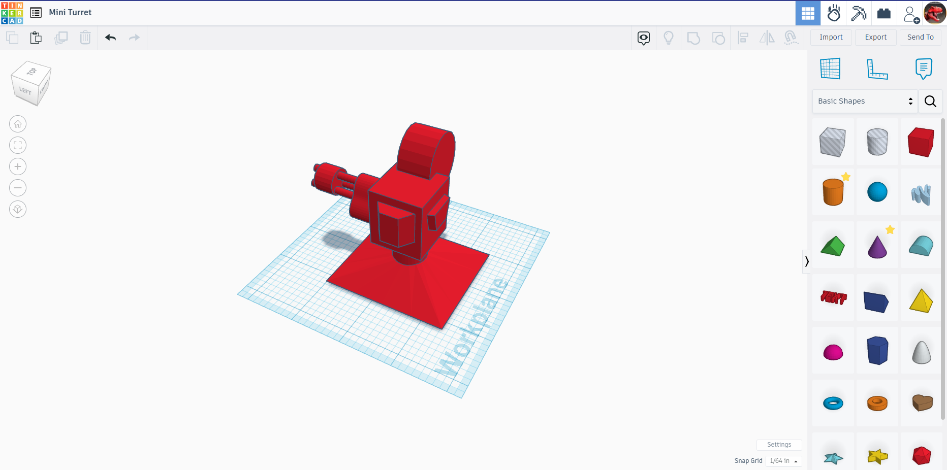Open your profile avatar menu

(x=935, y=13)
